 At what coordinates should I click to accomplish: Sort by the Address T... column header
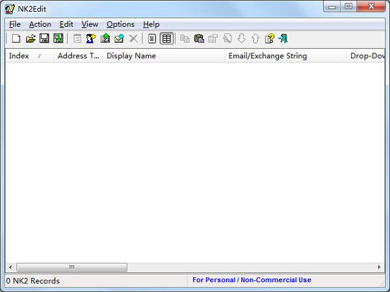point(78,56)
